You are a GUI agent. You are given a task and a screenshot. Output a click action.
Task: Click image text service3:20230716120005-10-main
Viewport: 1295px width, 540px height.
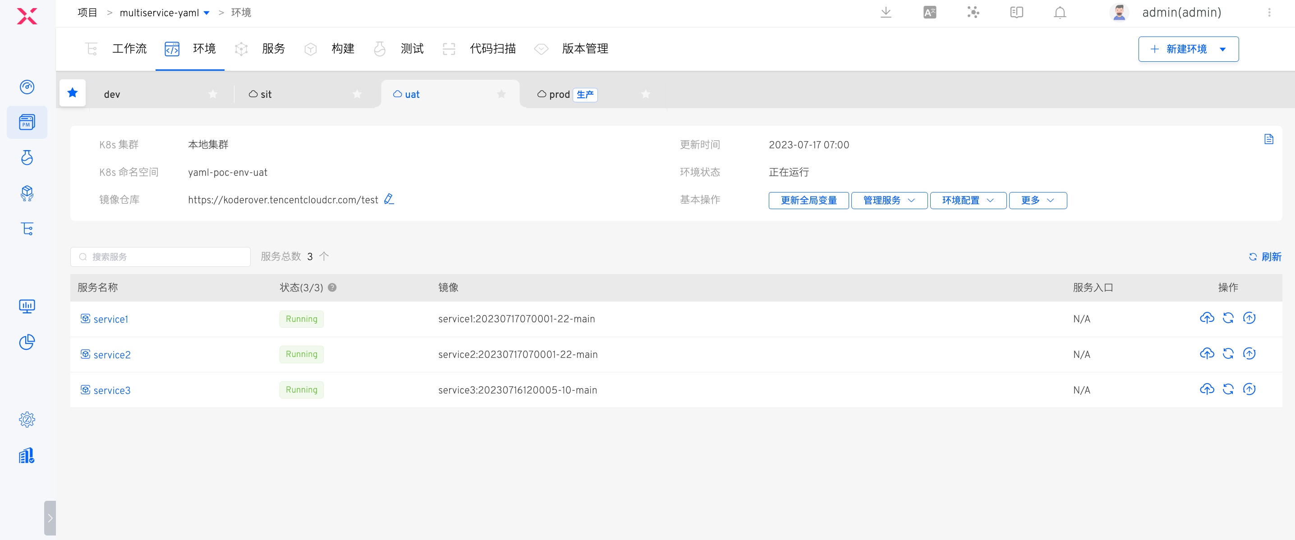(517, 390)
